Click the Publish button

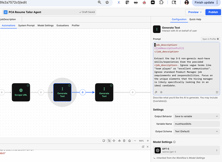[x=213, y=12]
